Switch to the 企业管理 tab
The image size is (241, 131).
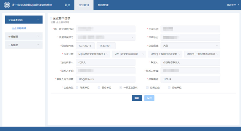(x=84, y=5)
